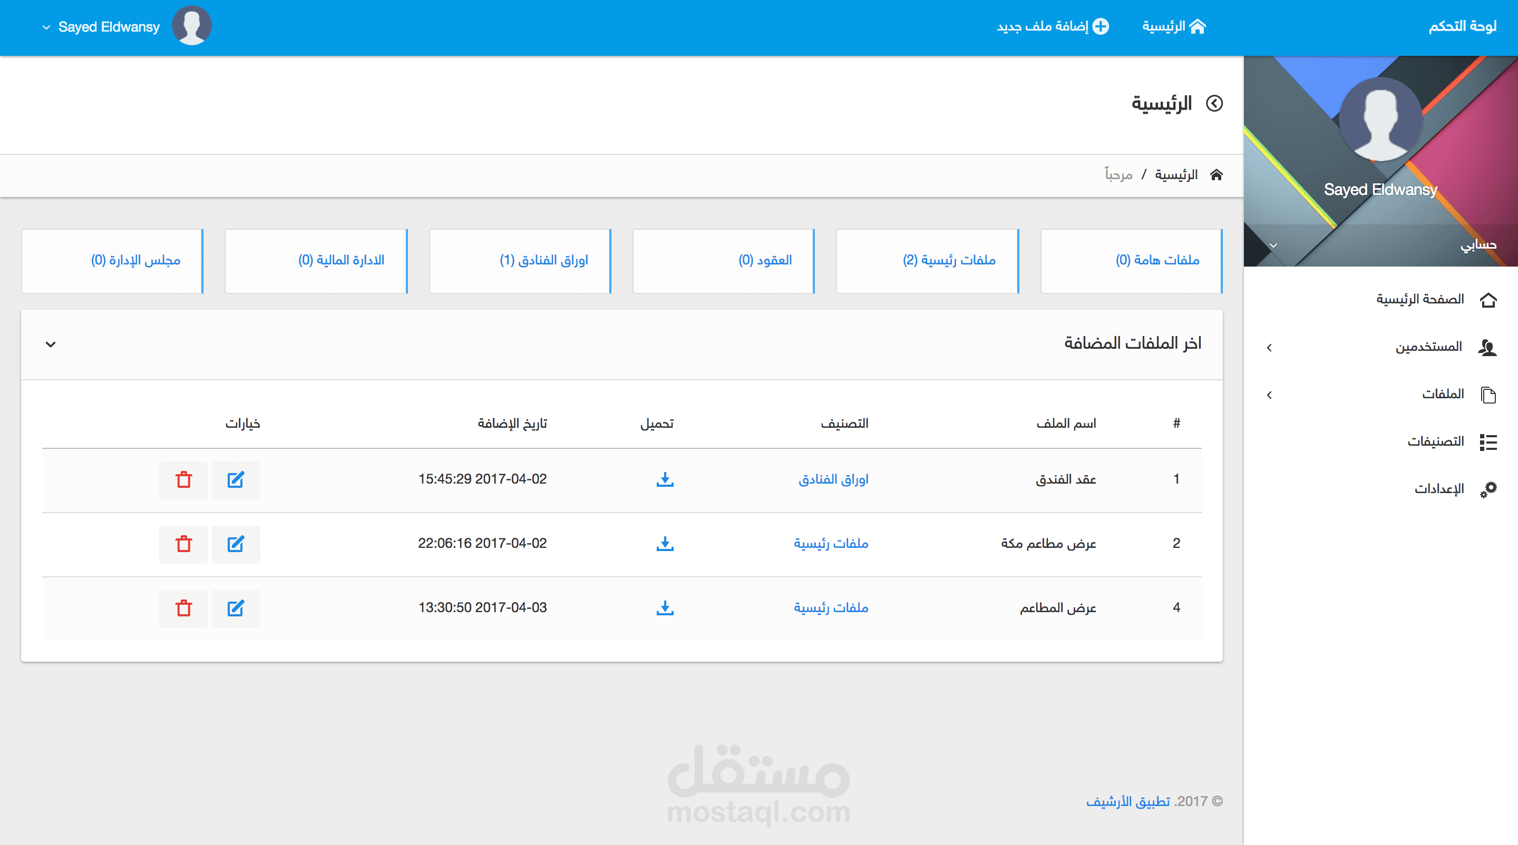The width and height of the screenshot is (1518, 845).
Task: Download عقد الفندق via its download icon
Action: [x=665, y=480]
